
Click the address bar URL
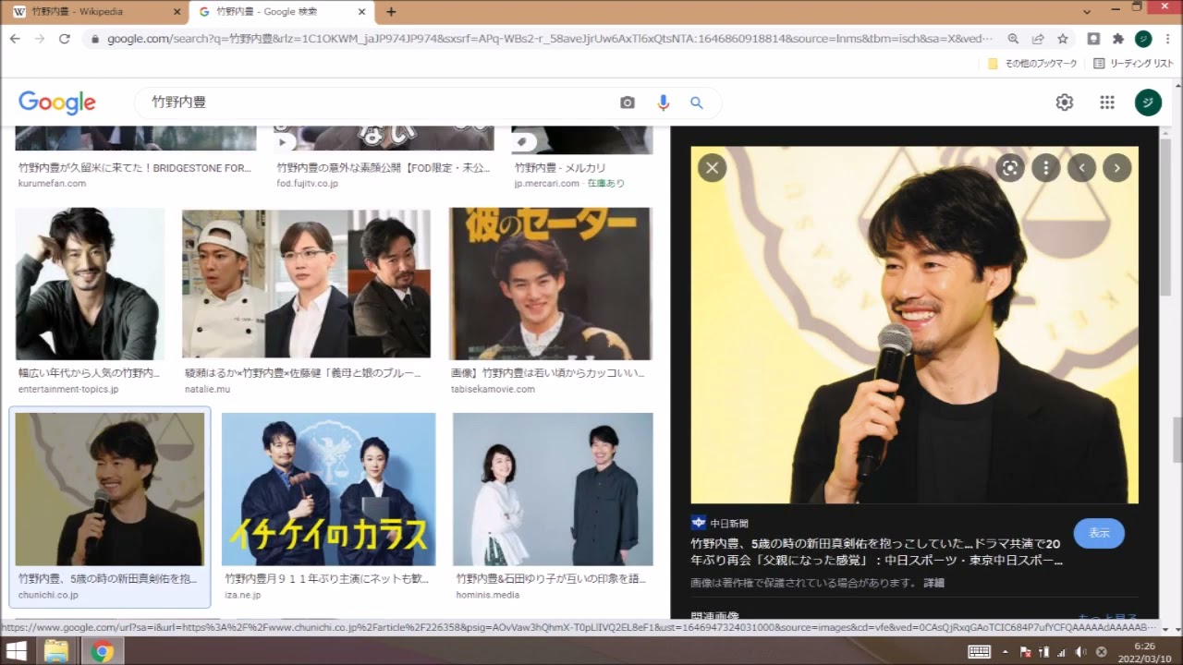(x=550, y=39)
